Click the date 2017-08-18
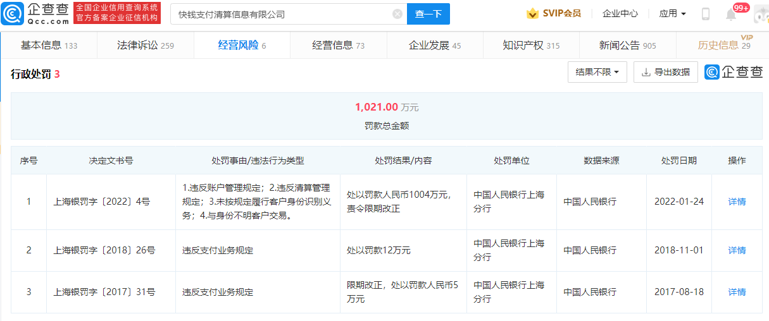 pos(678,292)
